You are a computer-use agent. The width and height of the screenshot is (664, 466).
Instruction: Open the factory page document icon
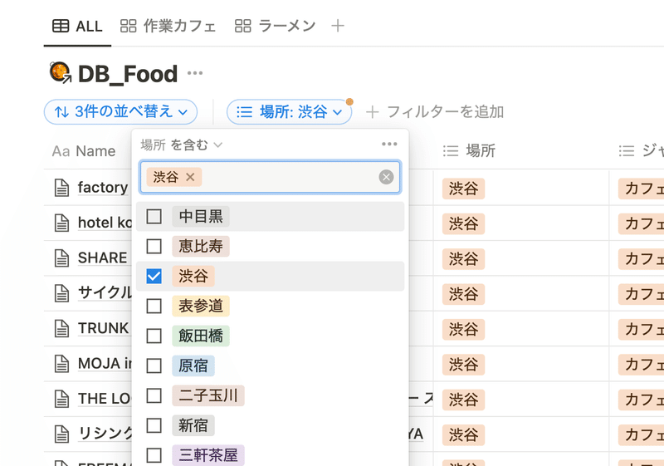click(x=61, y=187)
